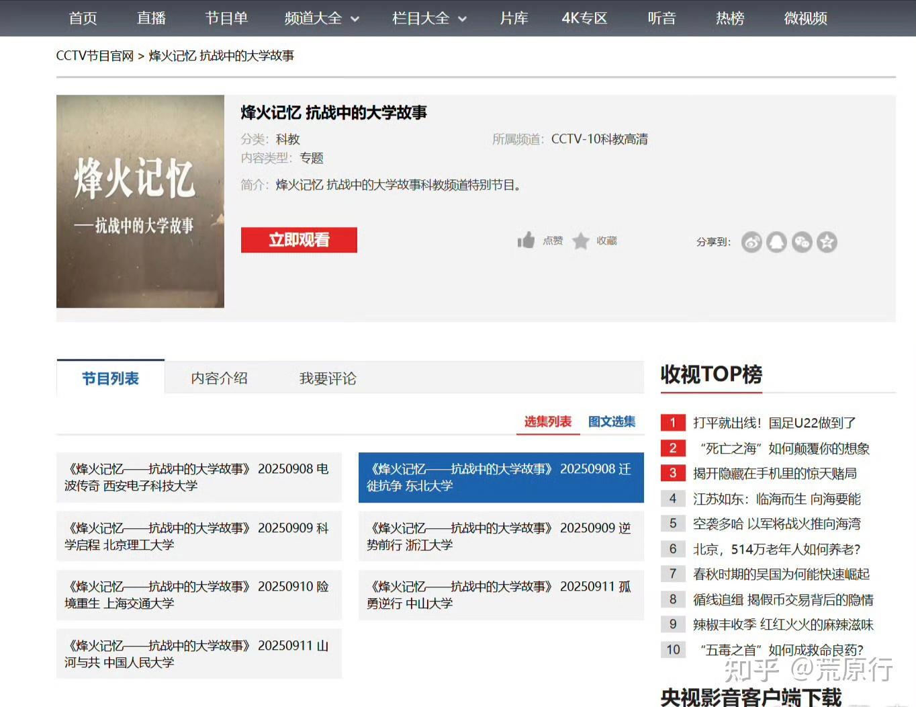Open 热榜 in top navigation
Image resolution: width=916 pixels, height=707 pixels.
730,18
